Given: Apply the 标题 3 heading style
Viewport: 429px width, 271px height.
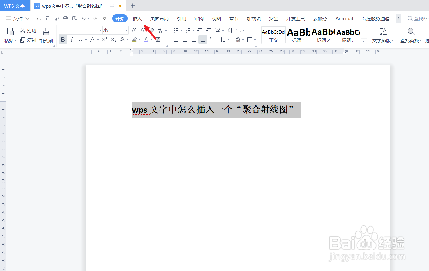Looking at the screenshot, I should point(348,35).
